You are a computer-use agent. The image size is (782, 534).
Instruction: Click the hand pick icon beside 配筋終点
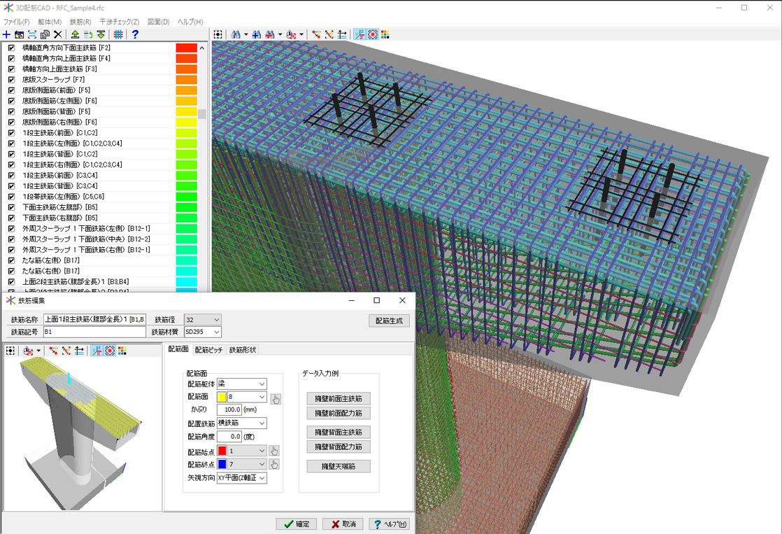tap(274, 464)
